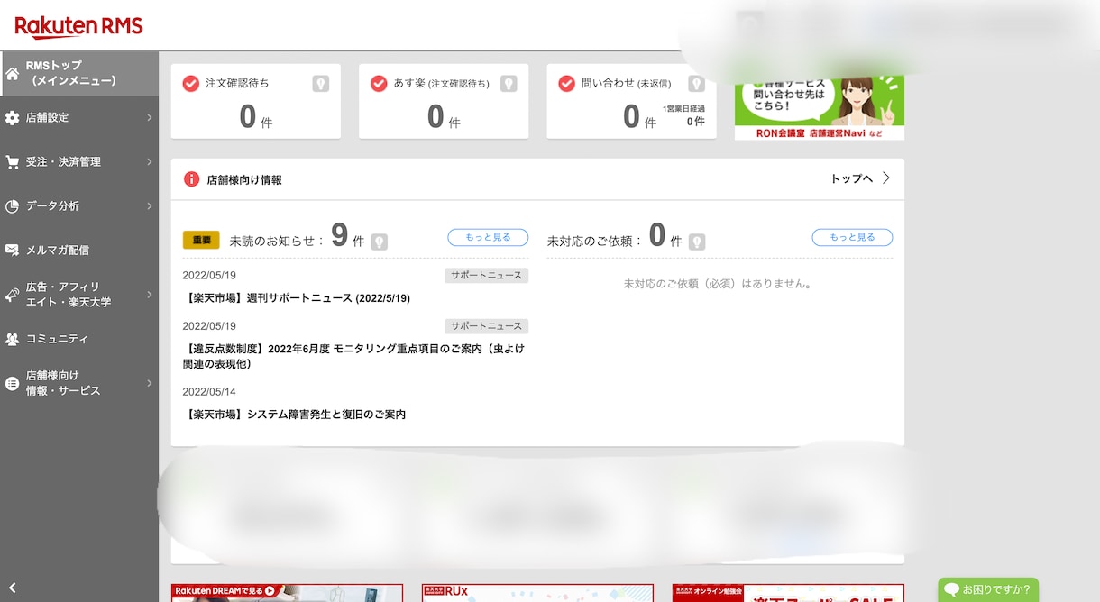Click the pie chart icon beside データ分析
The height and width of the screenshot is (602, 1100).
click(12, 206)
